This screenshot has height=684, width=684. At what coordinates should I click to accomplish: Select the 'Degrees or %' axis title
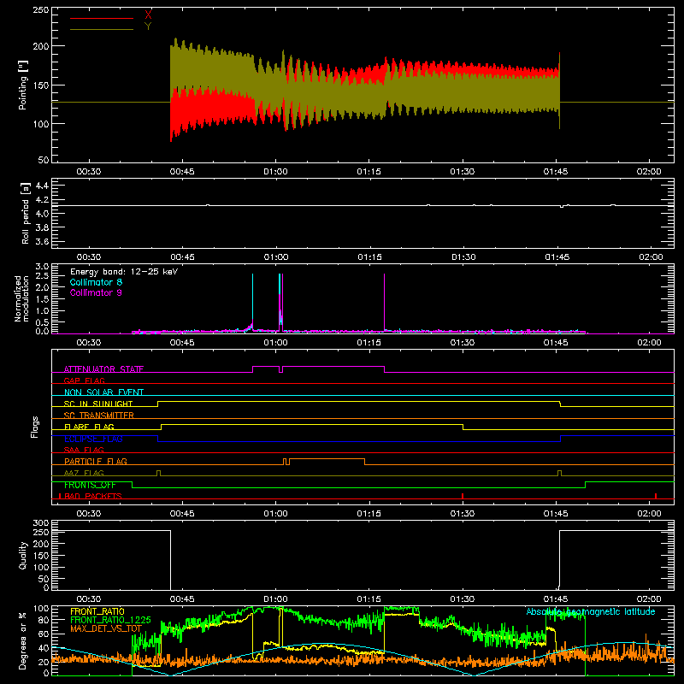23,641
